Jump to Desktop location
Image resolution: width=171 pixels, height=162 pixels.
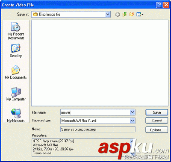coord(16,51)
